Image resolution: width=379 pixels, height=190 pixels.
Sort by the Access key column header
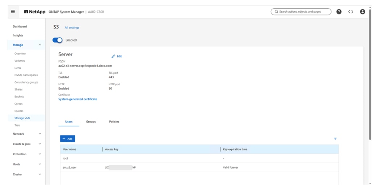pos(111,149)
